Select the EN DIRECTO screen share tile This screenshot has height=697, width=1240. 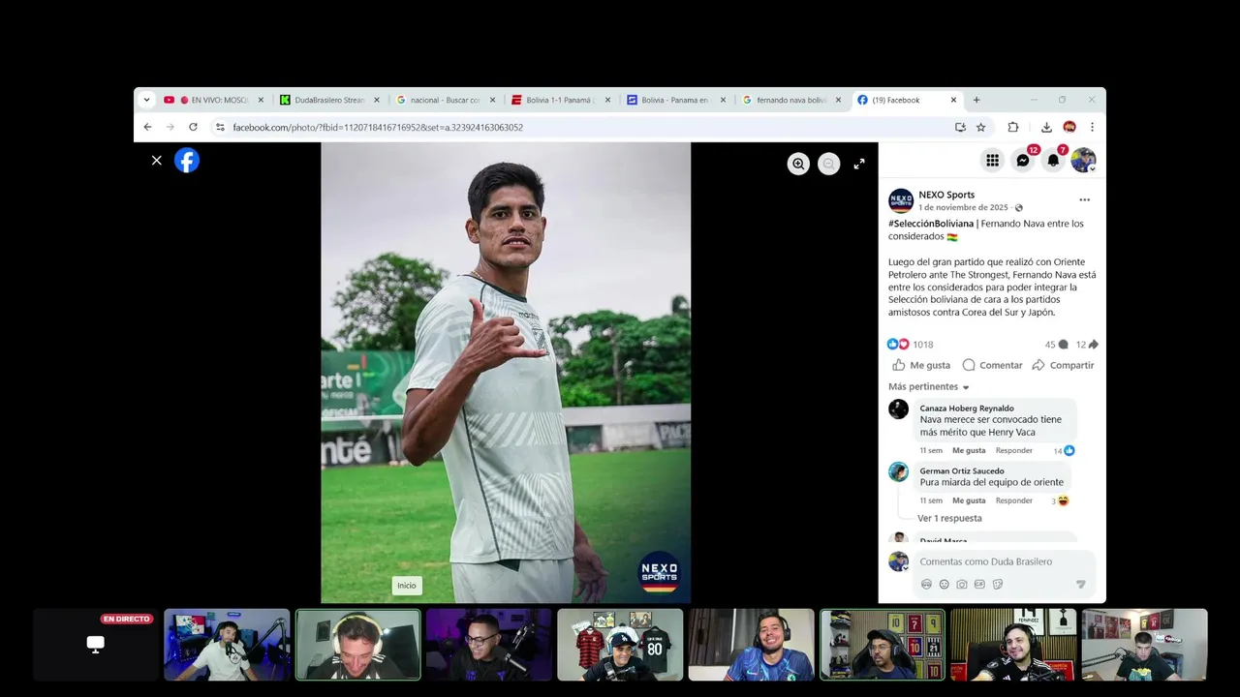coord(96,645)
